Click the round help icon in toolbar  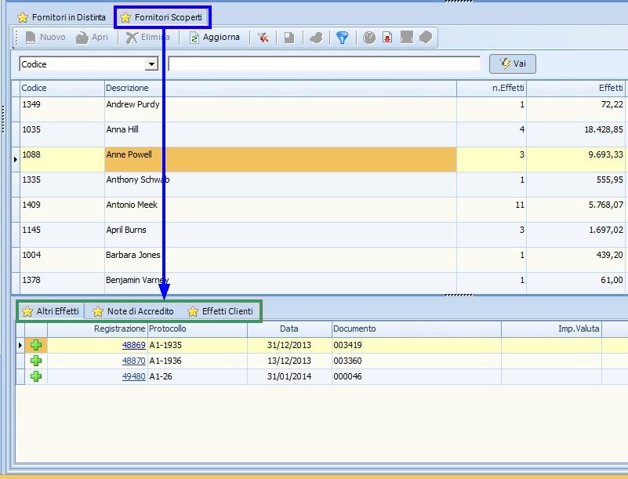(x=369, y=38)
